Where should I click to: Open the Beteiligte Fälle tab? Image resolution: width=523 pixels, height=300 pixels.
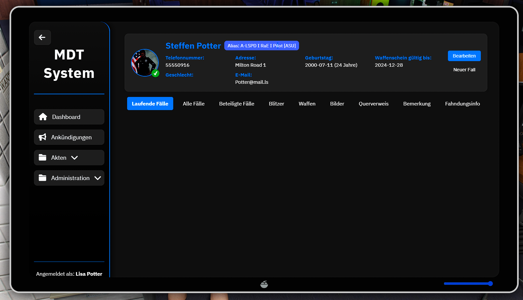tap(237, 104)
